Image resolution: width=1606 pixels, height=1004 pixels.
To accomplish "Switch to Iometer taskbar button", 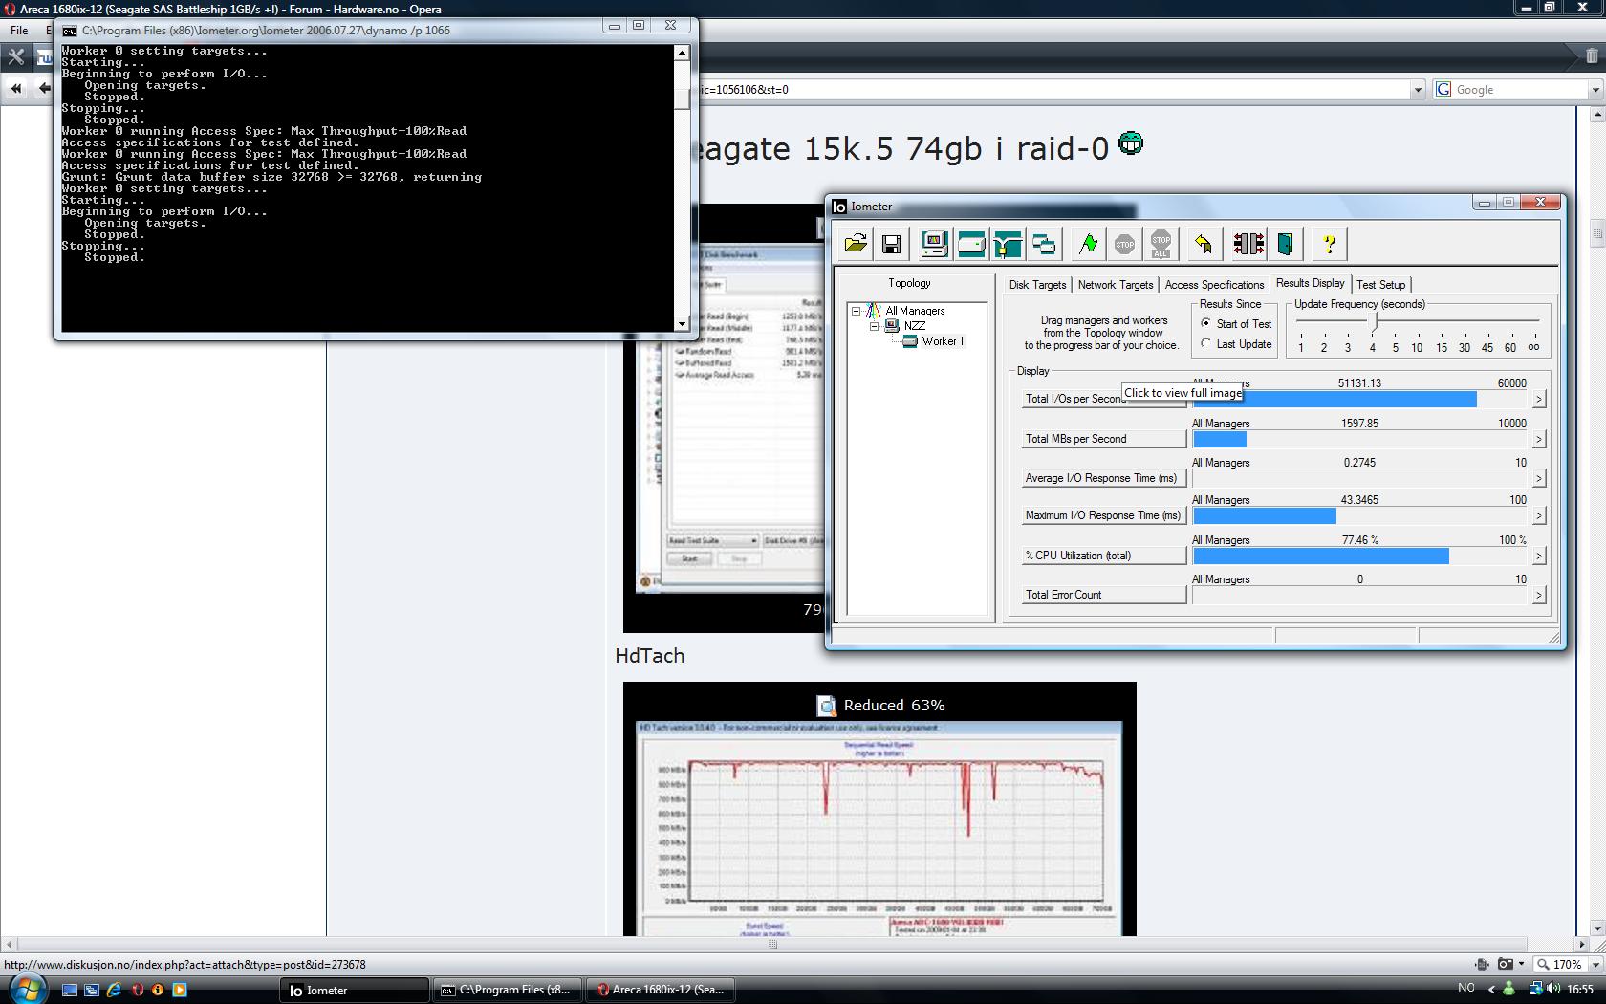I will pyautogui.click(x=355, y=990).
